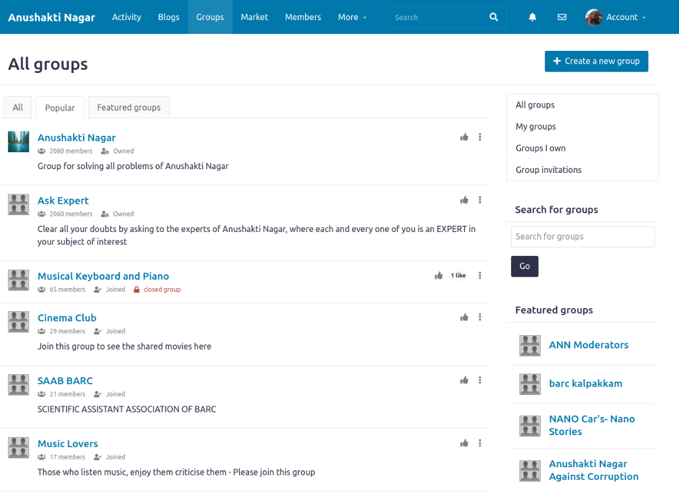Open the three-dot menu for Anushakti Nagar group

480,137
